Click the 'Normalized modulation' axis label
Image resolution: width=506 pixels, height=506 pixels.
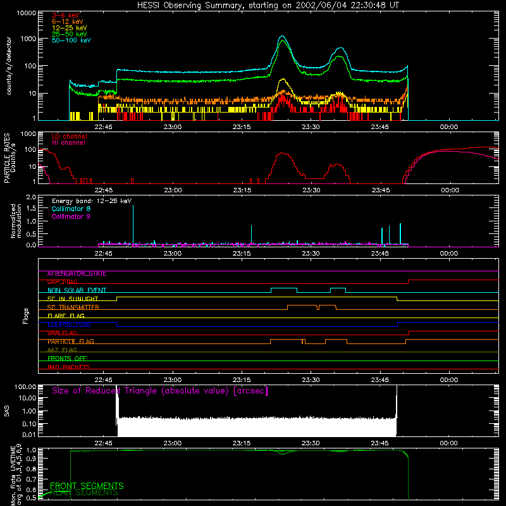(x=16, y=221)
